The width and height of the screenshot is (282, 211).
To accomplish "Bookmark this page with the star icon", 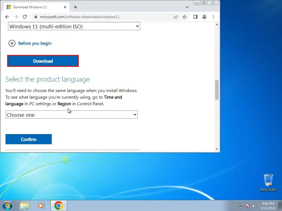I will coord(185,17).
